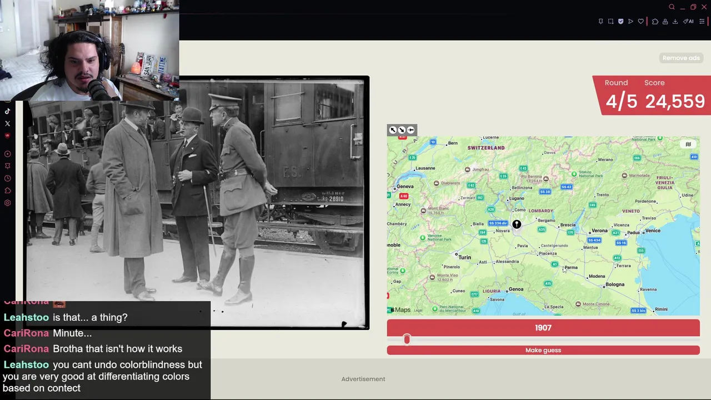The image size is (711, 400).
Task: Click the pin tab icon in the toolbar
Action: 600,22
